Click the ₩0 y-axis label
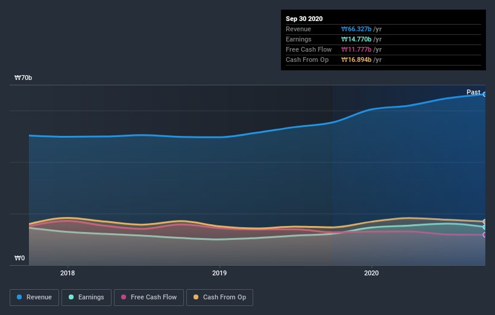This screenshot has height=315, width=495. [x=19, y=258]
